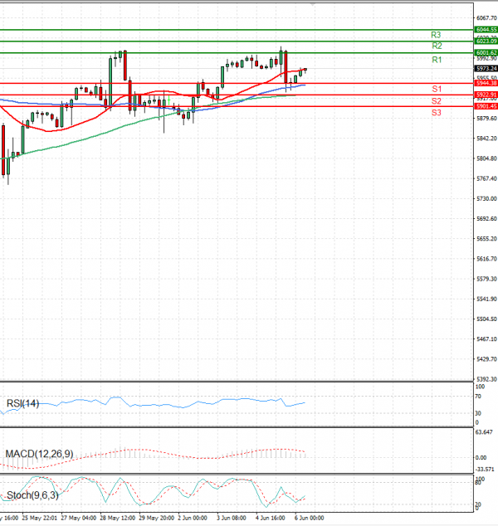This screenshot has height=526, width=498.
Task: Click the S2 support level label
Action: tap(436, 100)
